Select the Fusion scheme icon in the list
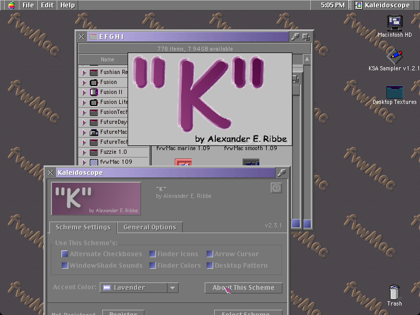The width and height of the screenshot is (420, 315). 94,82
